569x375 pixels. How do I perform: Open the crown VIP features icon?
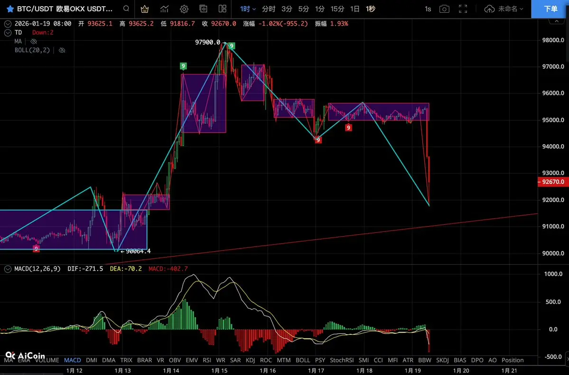[x=145, y=9]
